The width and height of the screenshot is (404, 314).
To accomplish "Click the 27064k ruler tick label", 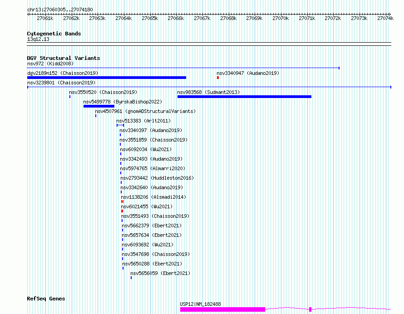I will tap(123, 18).
